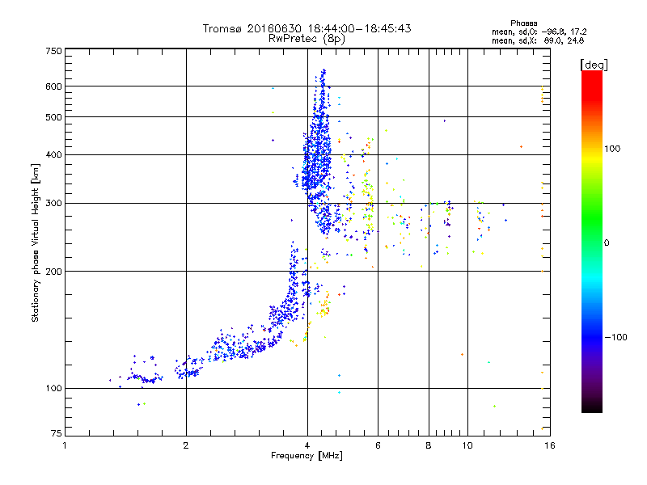Click the x-axis tick label '4'
This screenshot has height=485, width=647.
[307, 445]
